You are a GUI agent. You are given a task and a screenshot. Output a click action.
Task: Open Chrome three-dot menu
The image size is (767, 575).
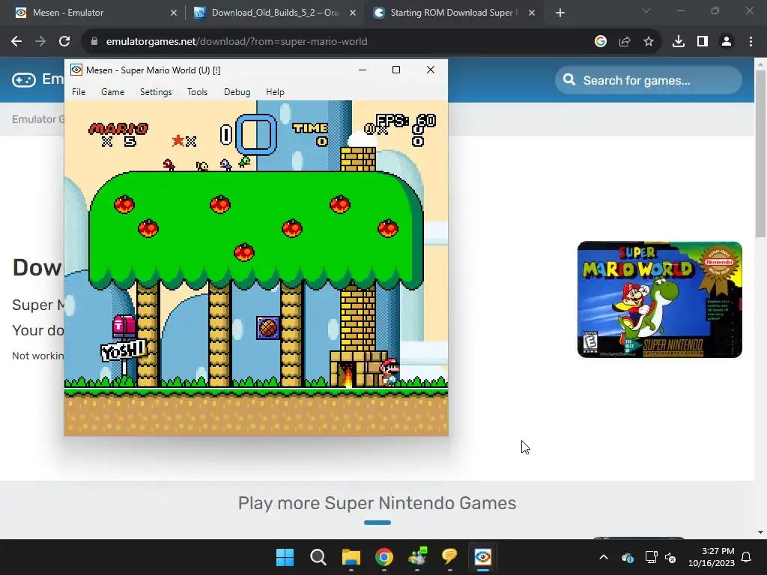point(751,42)
